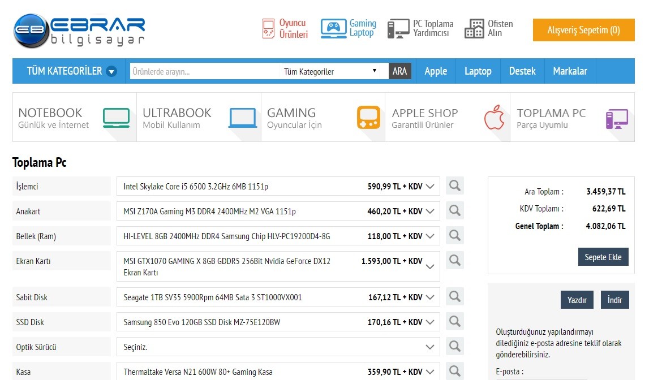Click magnifier icon next to Ekran Kartı row
This screenshot has height=380, width=662.
pyautogui.click(x=455, y=260)
